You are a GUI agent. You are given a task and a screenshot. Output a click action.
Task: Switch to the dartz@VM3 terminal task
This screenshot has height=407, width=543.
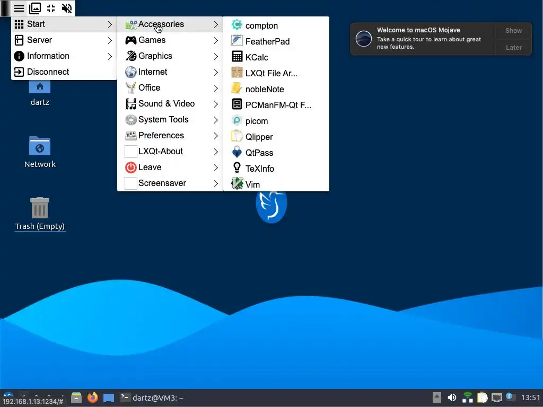[x=152, y=398]
